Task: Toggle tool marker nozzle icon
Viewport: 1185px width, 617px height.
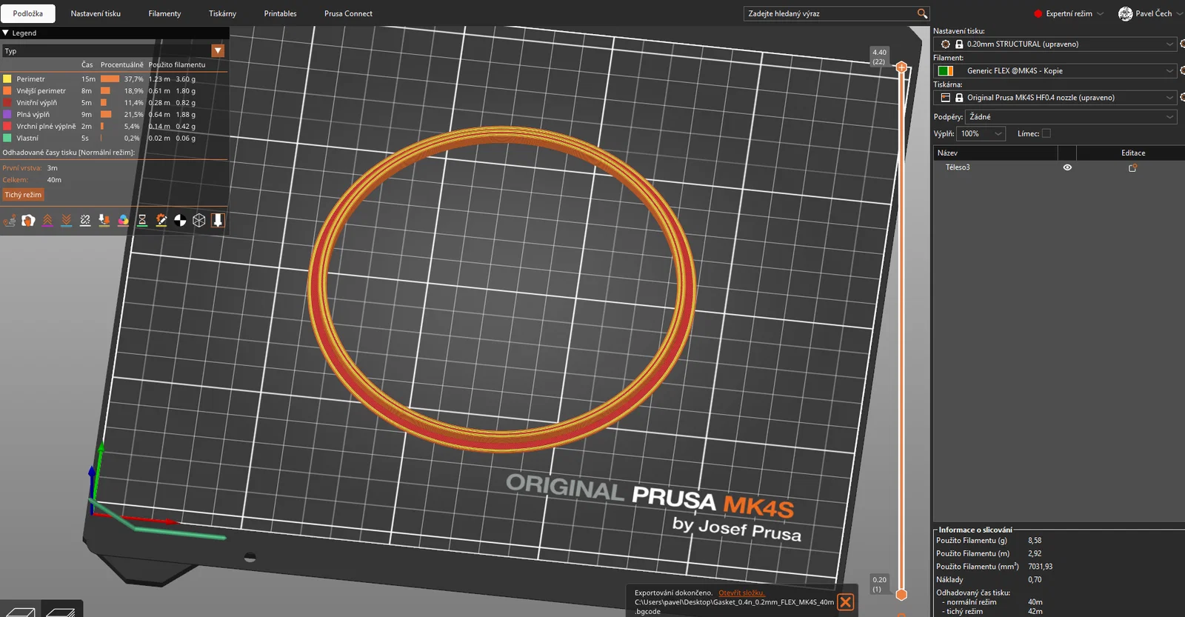Action: pyautogui.click(x=218, y=221)
